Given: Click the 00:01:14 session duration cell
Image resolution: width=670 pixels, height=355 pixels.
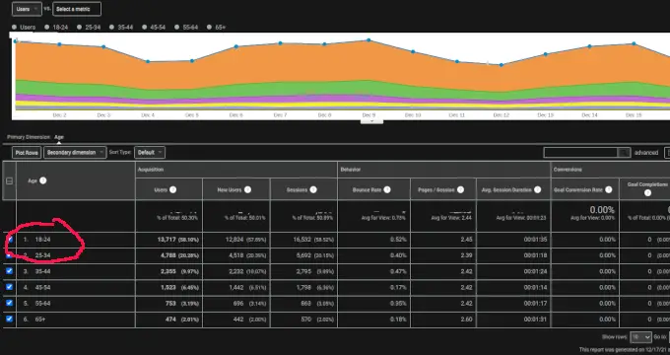Looking at the screenshot, I should [x=536, y=287].
